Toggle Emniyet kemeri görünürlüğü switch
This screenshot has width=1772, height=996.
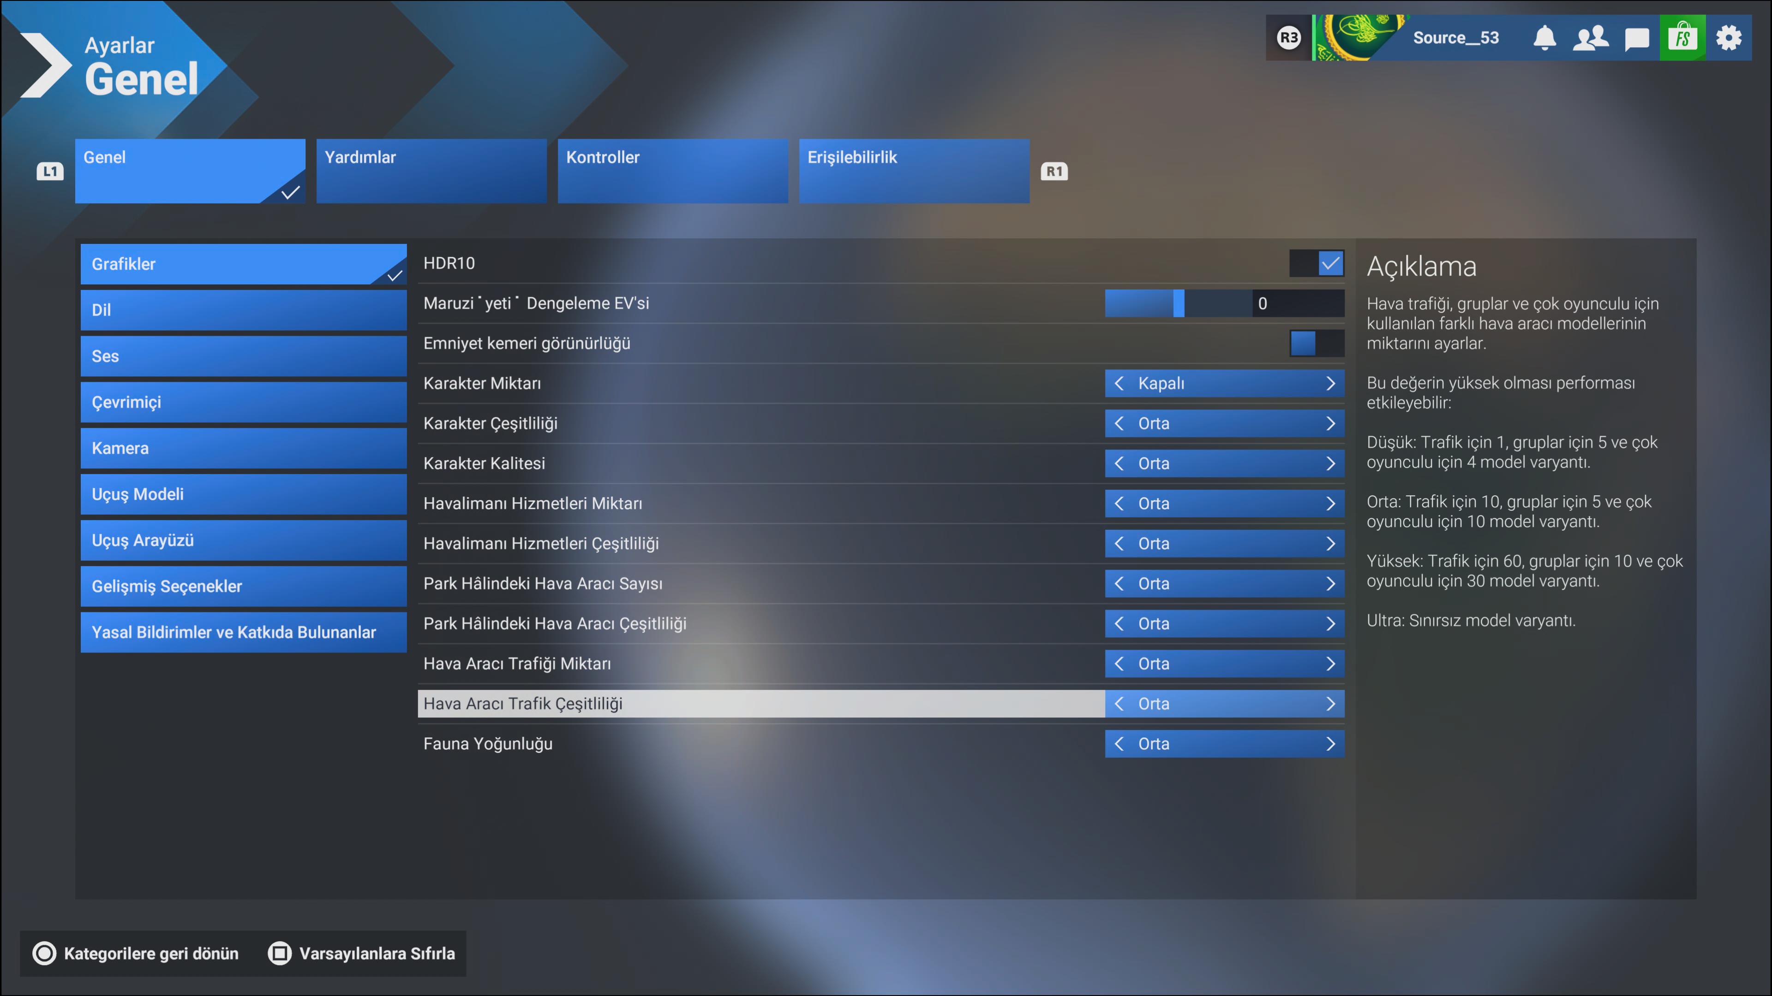(1316, 343)
